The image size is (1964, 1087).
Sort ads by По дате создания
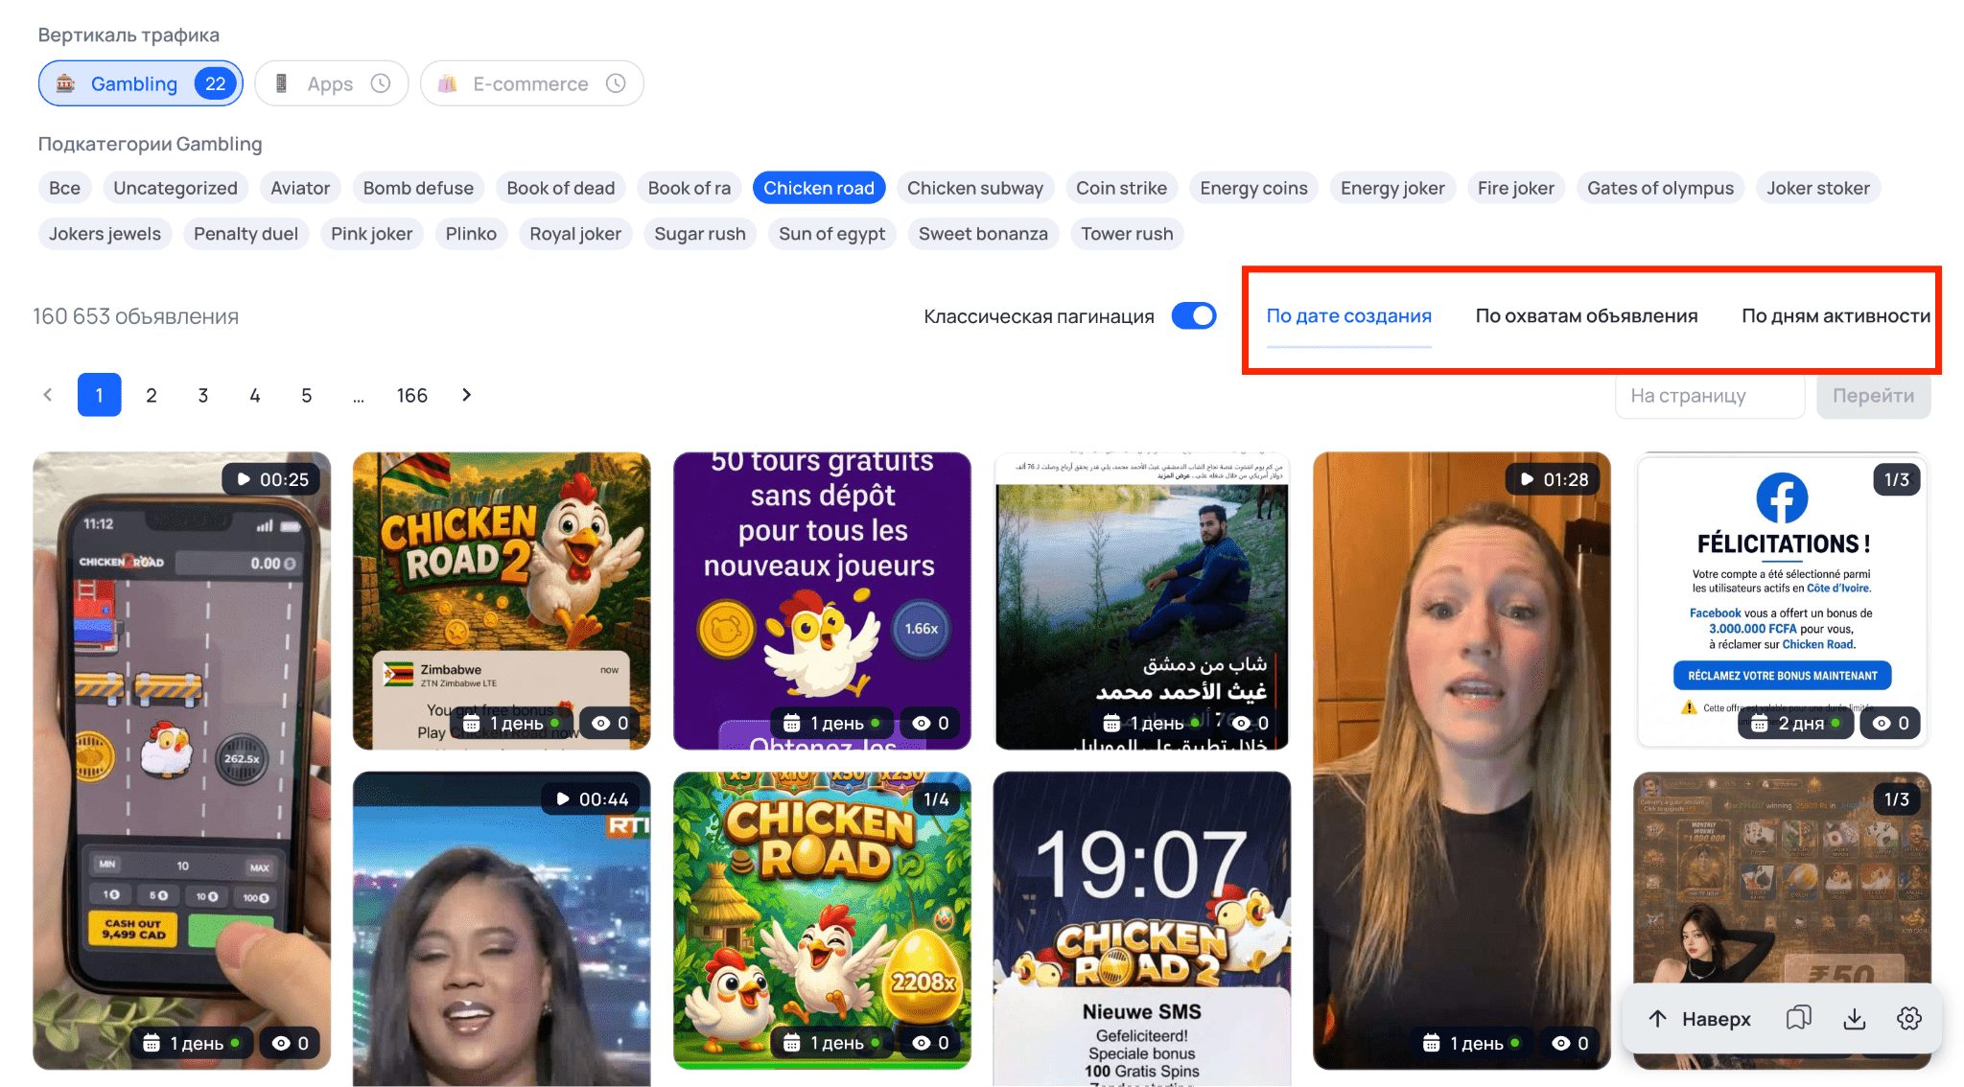(1348, 315)
